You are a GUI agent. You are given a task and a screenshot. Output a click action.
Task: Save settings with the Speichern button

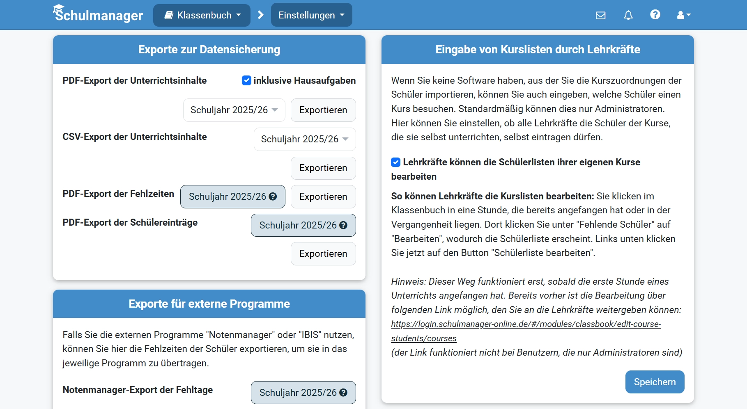655,382
